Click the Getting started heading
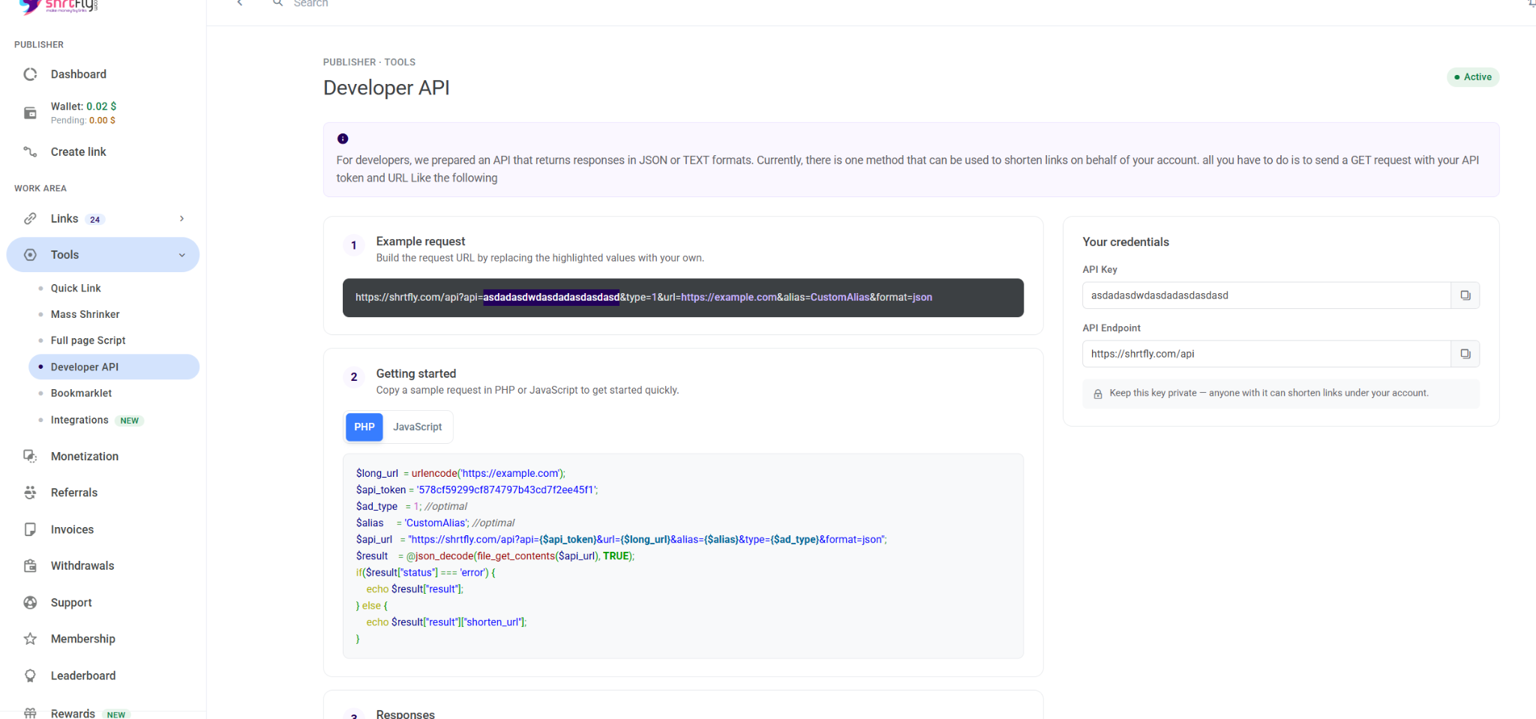 pos(416,373)
